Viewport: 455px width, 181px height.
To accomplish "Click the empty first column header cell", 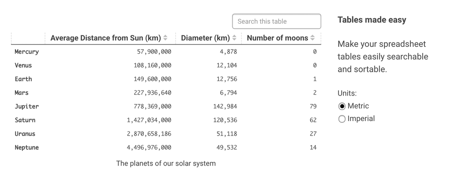I will 28,38.
